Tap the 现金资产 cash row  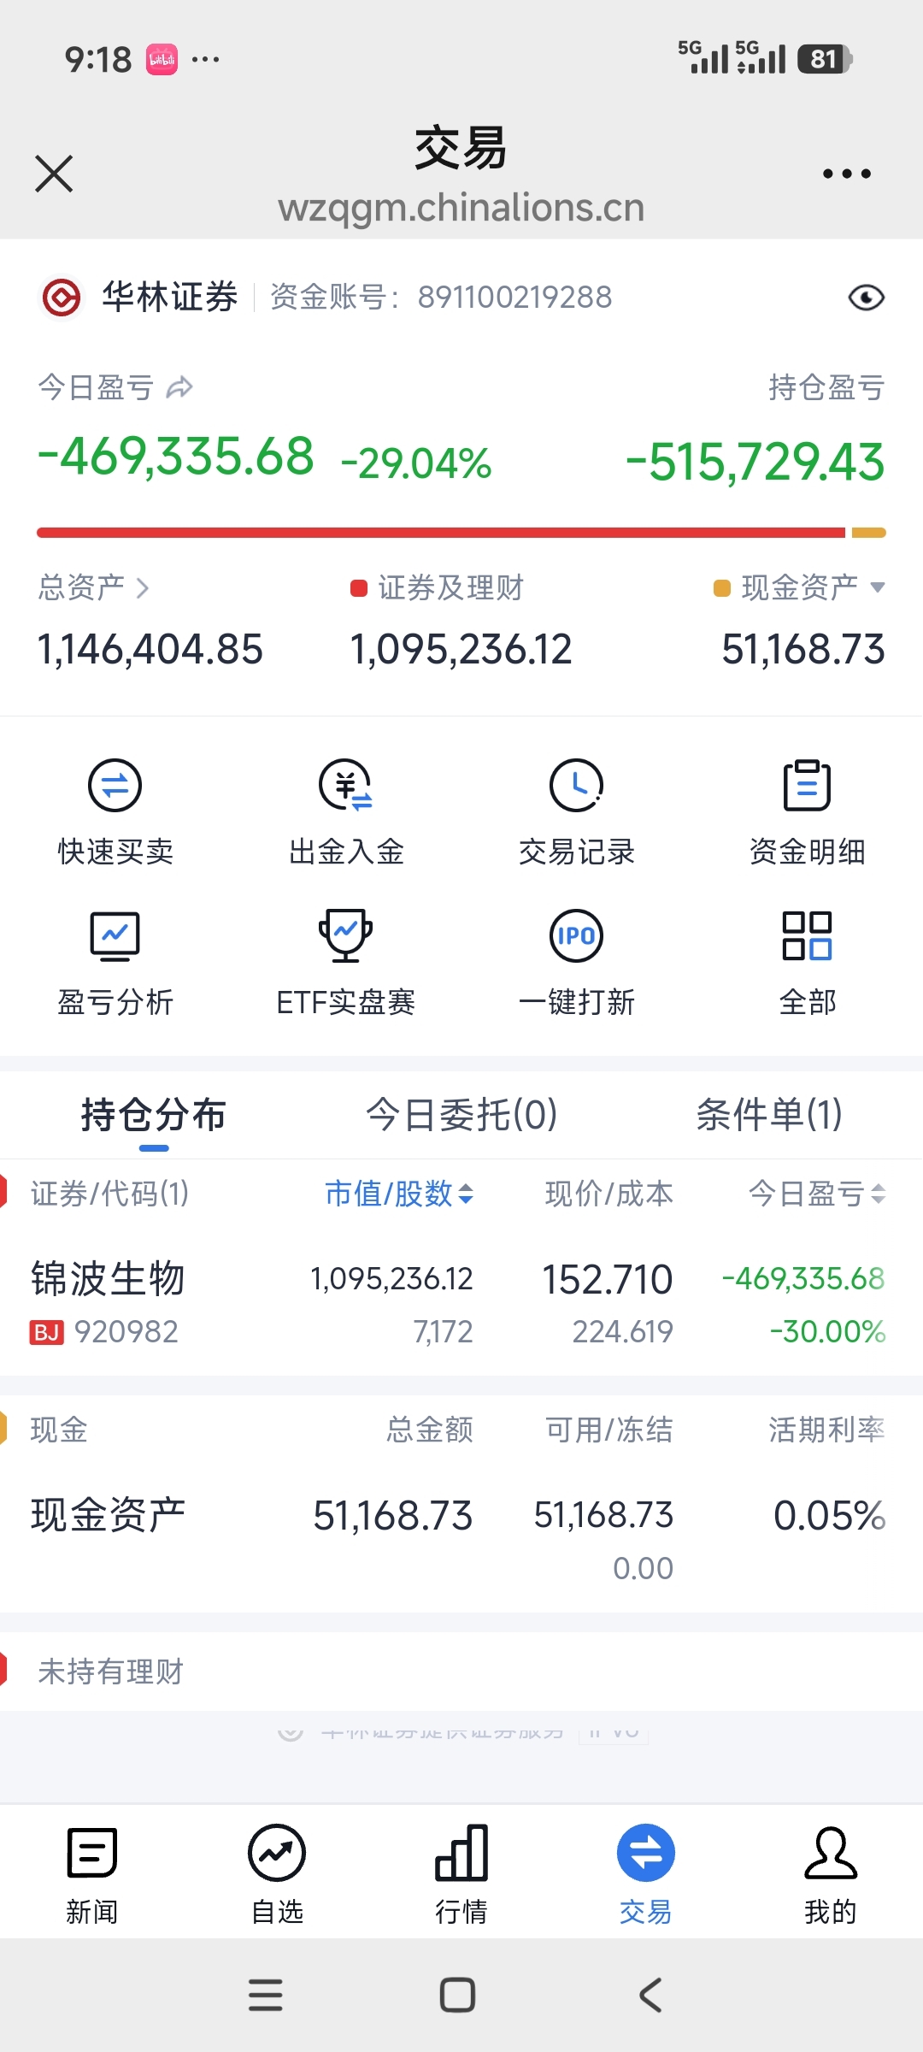click(461, 1537)
